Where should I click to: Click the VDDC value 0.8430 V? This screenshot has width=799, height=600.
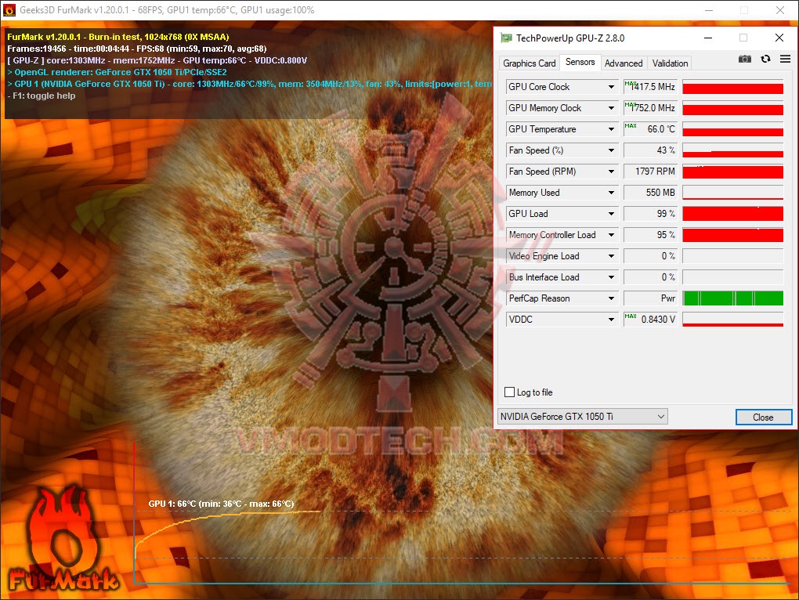click(651, 320)
